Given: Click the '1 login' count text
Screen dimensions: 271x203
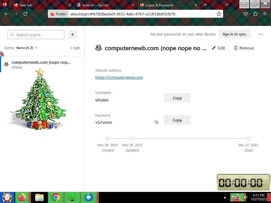Looking at the screenshot, I should tap(75, 48).
